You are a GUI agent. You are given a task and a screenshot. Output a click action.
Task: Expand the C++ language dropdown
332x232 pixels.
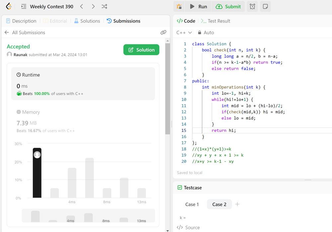(184, 32)
